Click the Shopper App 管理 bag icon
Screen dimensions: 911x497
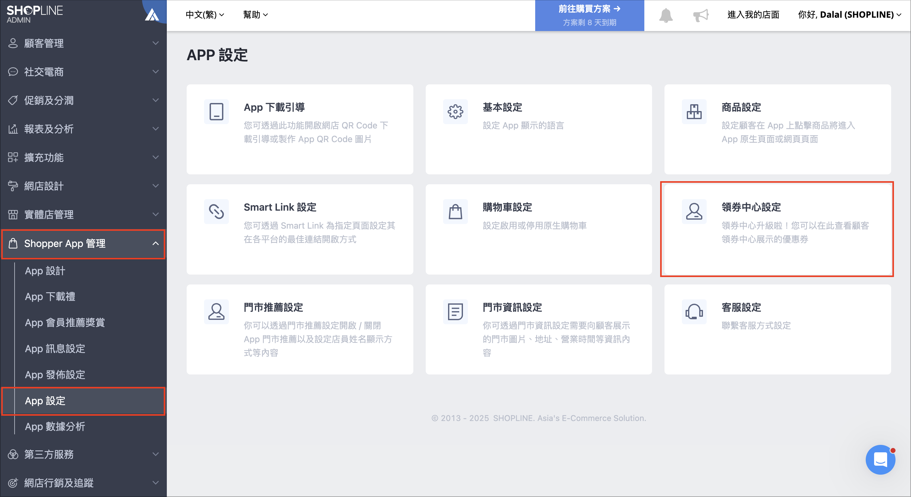point(13,243)
